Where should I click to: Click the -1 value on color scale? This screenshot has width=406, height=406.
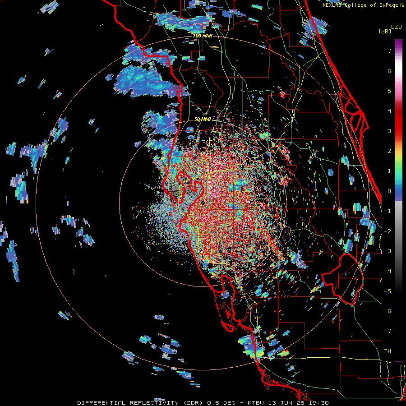[x=388, y=211]
